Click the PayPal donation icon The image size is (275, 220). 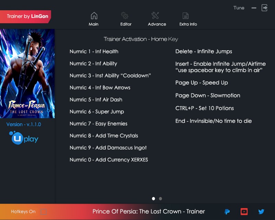pos(227,212)
